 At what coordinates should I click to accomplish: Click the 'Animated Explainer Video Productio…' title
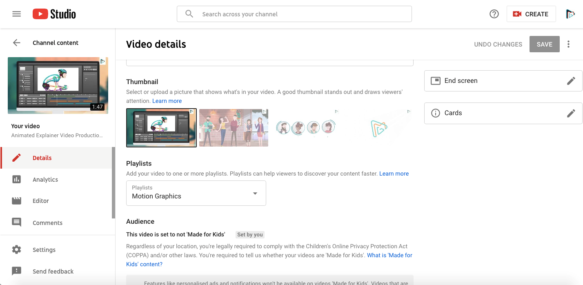[57, 135]
